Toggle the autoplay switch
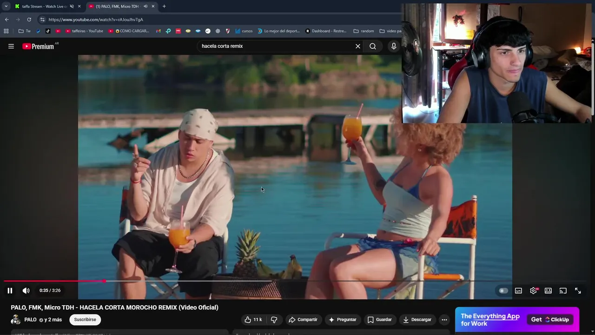 [x=503, y=291]
